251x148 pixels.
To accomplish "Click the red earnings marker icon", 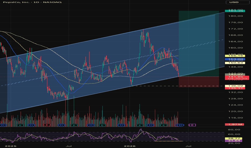I will click(x=47, y=125).
